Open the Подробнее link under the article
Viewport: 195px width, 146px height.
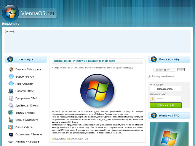[60, 139]
